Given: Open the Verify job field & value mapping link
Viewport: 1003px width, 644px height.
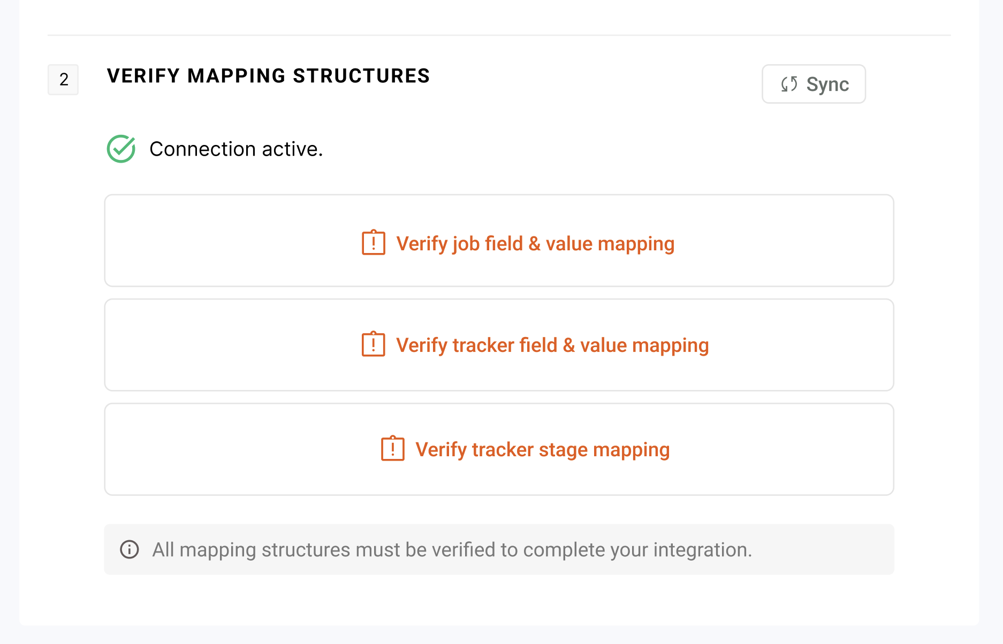Looking at the screenshot, I should click(535, 244).
